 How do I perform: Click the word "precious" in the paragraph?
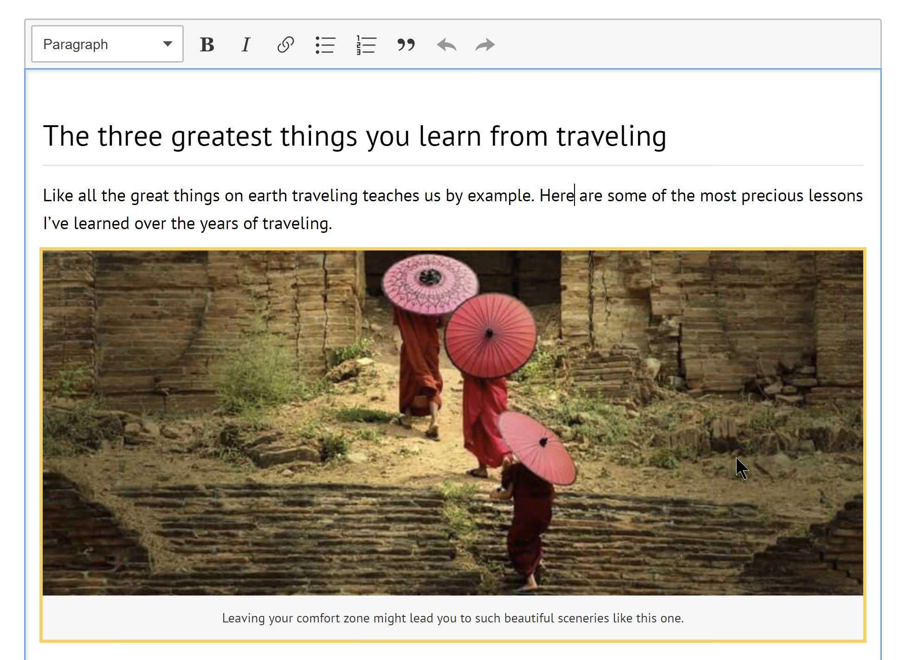point(772,196)
